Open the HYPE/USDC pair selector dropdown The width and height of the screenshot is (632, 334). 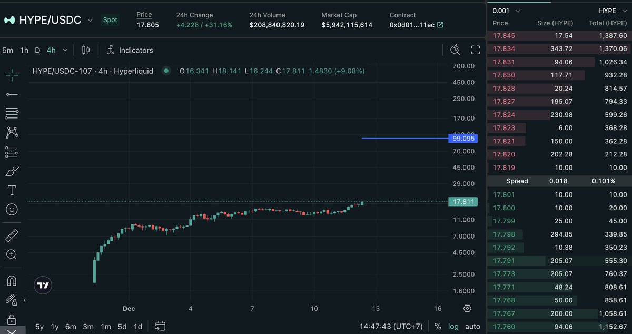pos(90,20)
